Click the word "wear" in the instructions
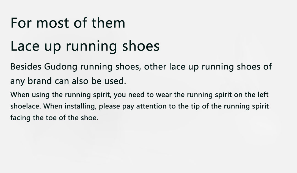The height and width of the screenshot is (173, 297). (163, 95)
